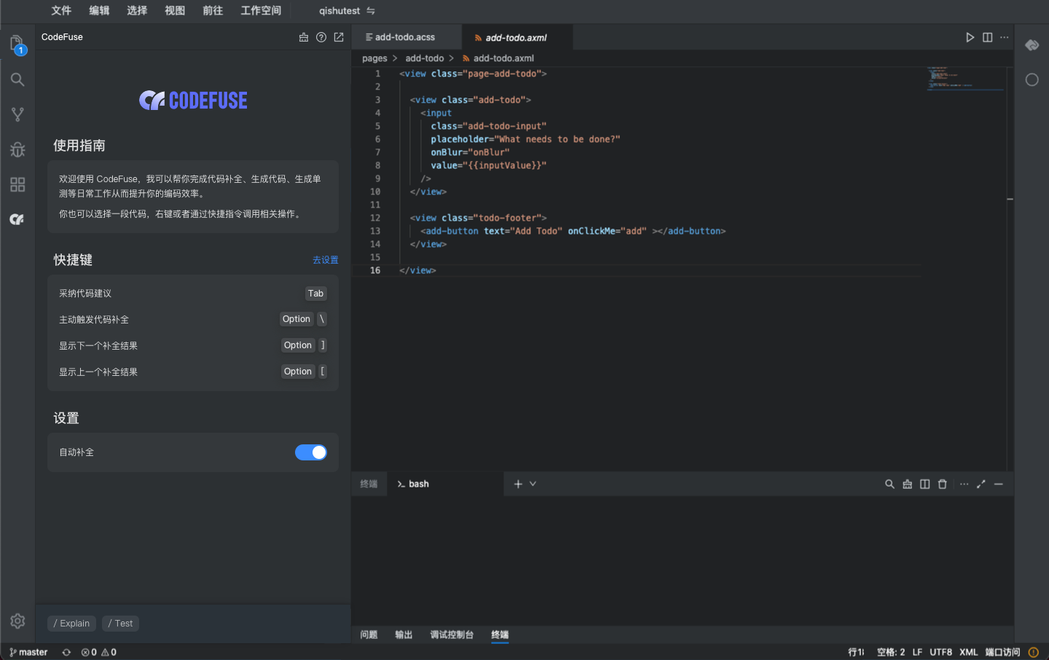The height and width of the screenshot is (660, 1049).
Task: Maximize the terminal panel with the expand icon
Action: 981,484
